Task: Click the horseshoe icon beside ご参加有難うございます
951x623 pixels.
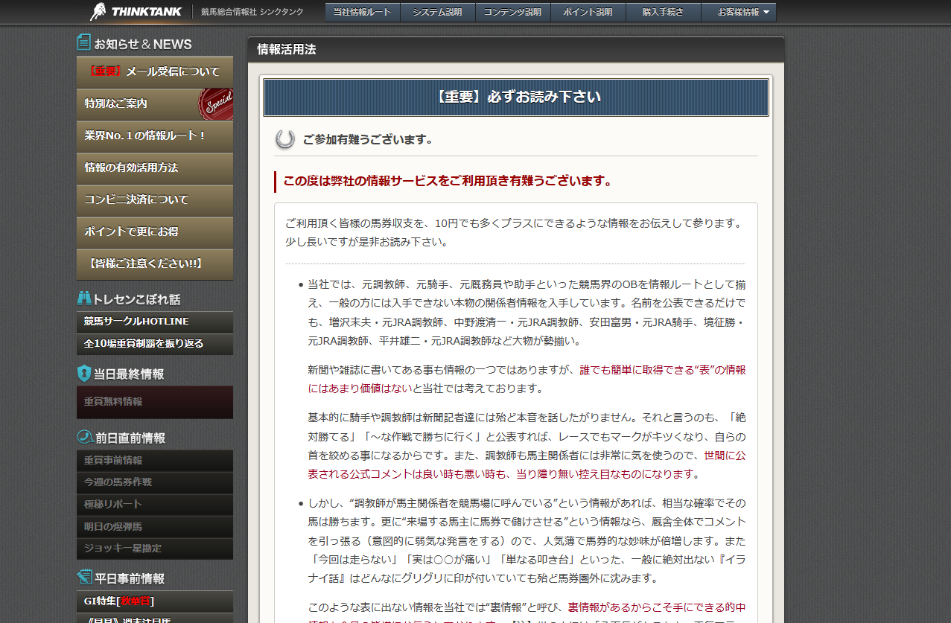Action: (x=284, y=139)
